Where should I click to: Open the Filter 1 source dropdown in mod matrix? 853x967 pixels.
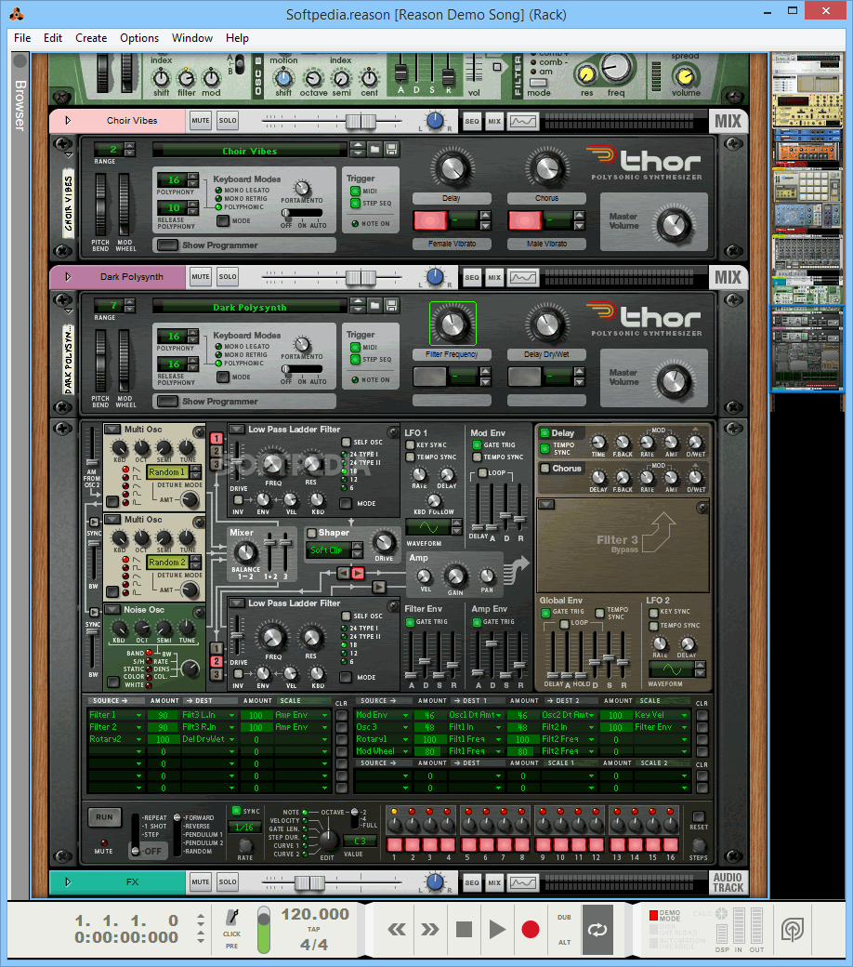pos(116,715)
